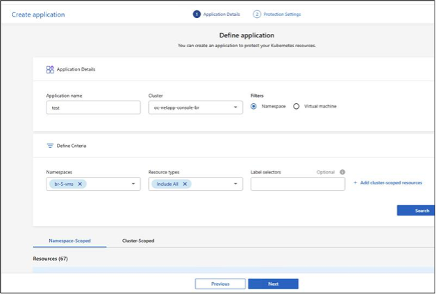The width and height of the screenshot is (436, 294).
Task: Click the Define Criteria filter icon
Action: point(50,146)
